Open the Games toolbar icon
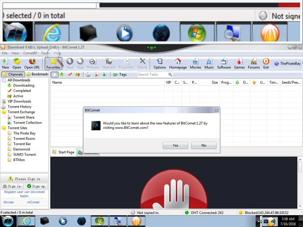Viewport: 303px width, 227px height. (239, 64)
